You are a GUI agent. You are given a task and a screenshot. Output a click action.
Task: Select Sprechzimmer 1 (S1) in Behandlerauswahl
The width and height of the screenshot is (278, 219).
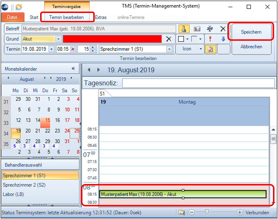(x=40, y=175)
